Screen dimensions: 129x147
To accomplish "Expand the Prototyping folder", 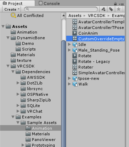I will coord(23,145).
